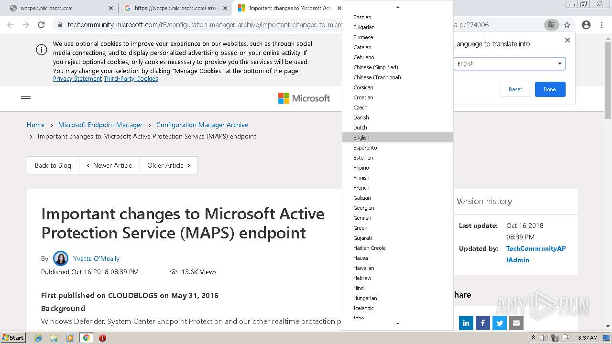612x344 pixels.
Task: Click the Google Translate icon in address bar
Action: pyautogui.click(x=551, y=25)
